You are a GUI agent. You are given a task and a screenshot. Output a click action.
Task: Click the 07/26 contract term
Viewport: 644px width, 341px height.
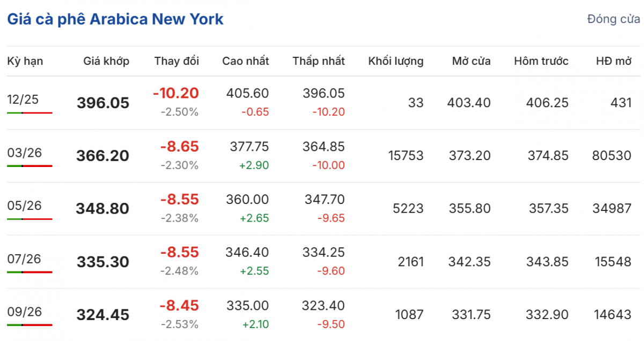(24, 259)
